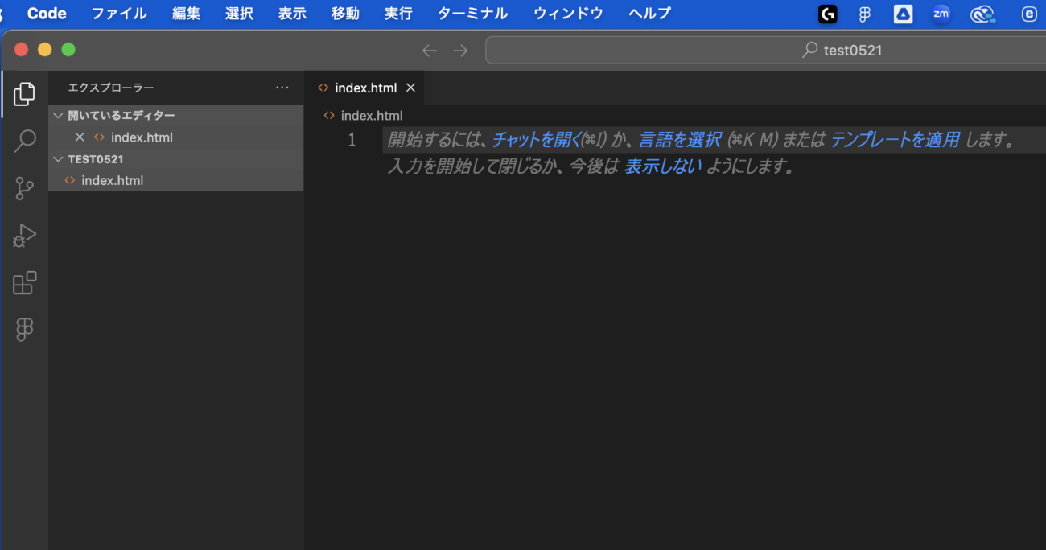Open the Extensions view icon
1046x550 pixels.
tap(25, 283)
